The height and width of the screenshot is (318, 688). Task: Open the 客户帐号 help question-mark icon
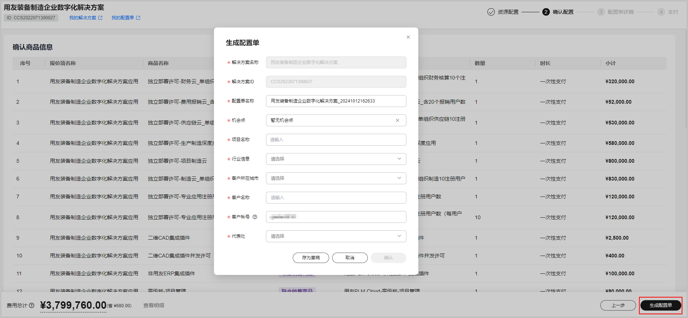(x=255, y=217)
